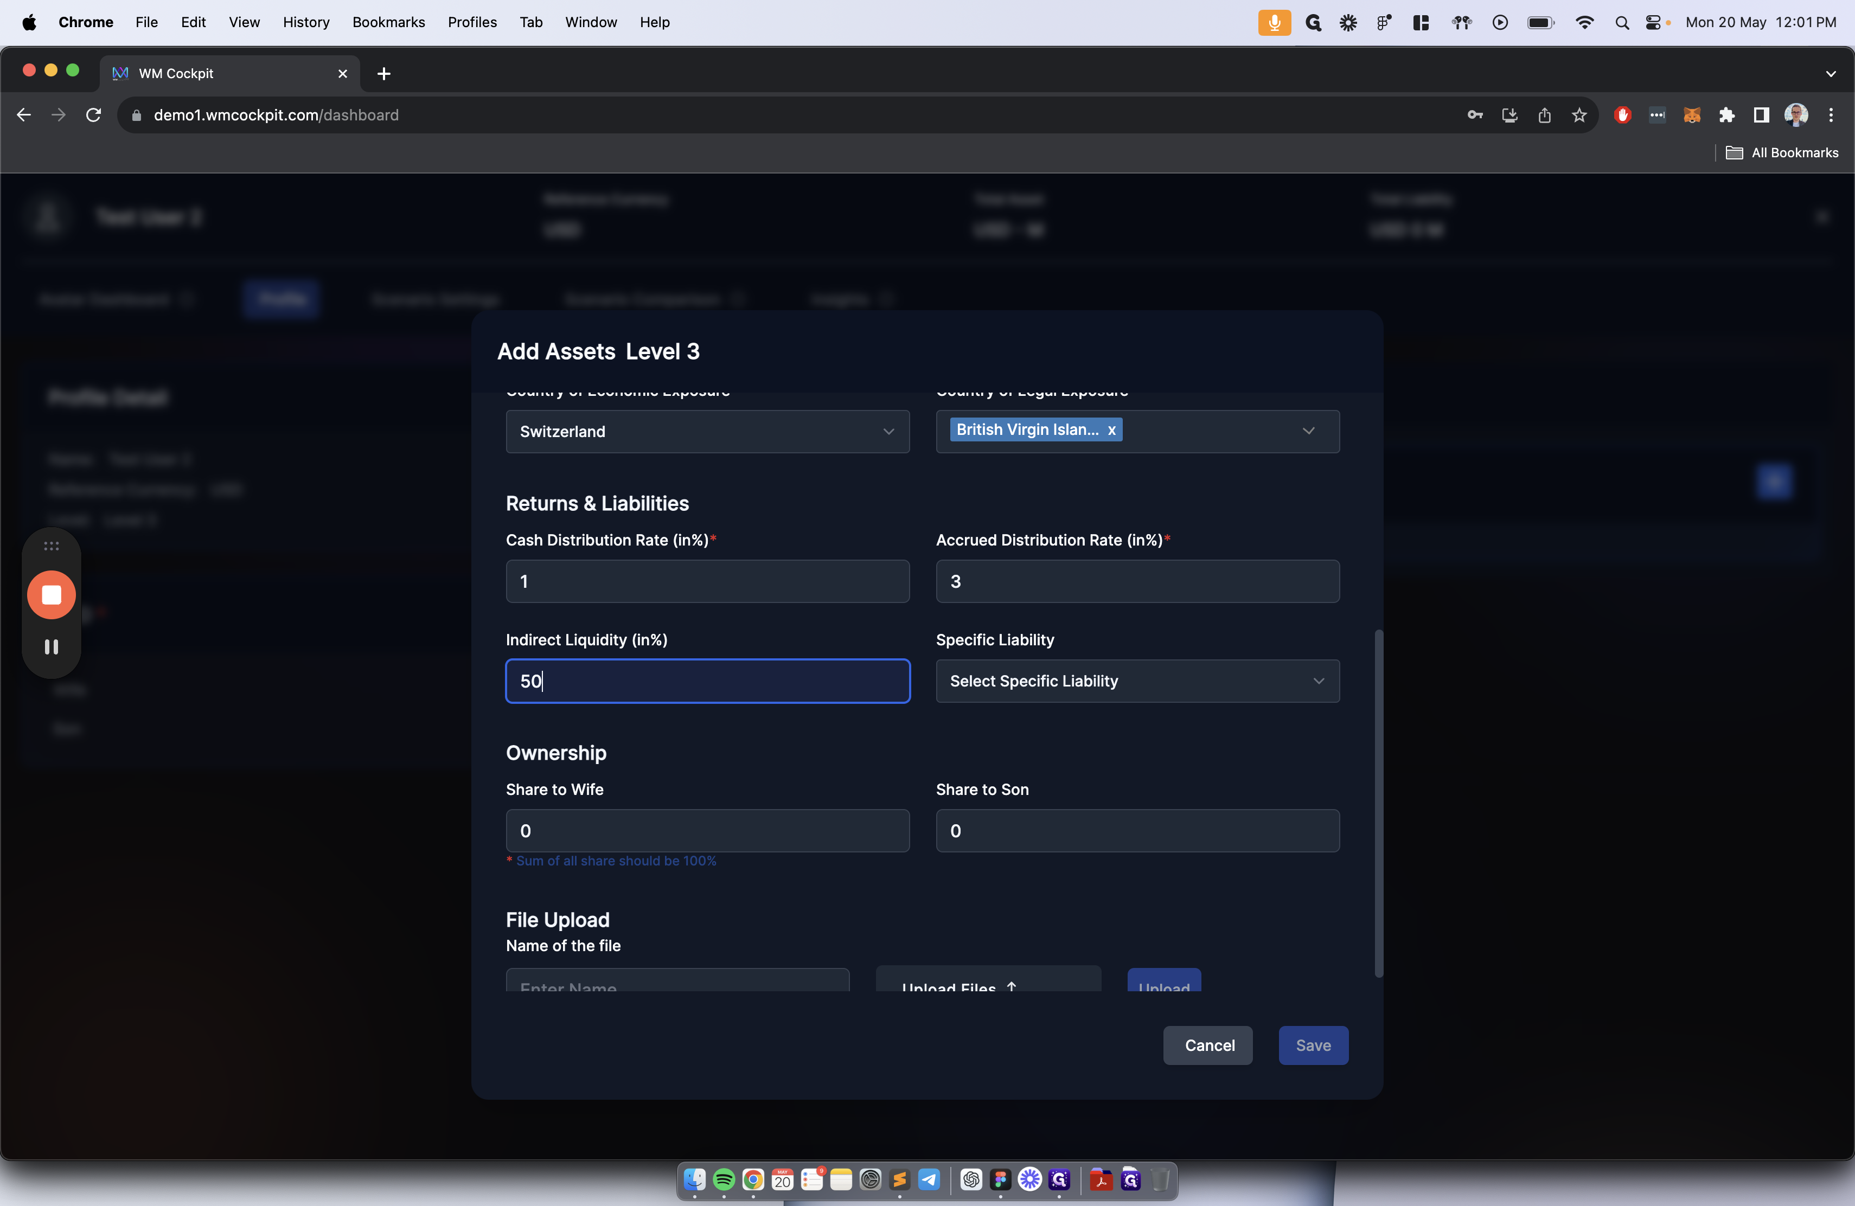Save the new asset
The width and height of the screenshot is (1855, 1206).
1313,1045
